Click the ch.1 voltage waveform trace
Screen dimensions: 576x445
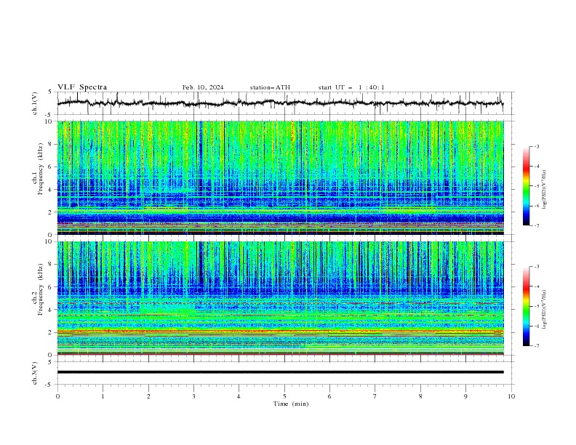pos(280,103)
